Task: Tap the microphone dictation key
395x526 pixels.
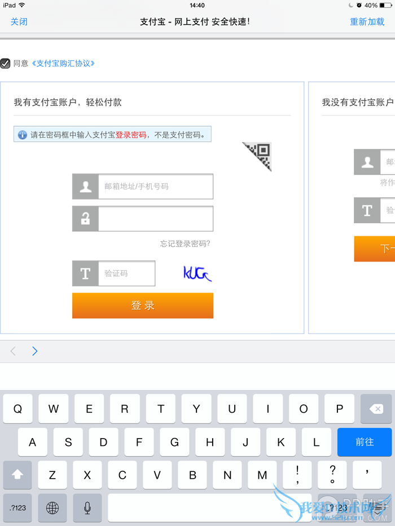Action: 87,508
